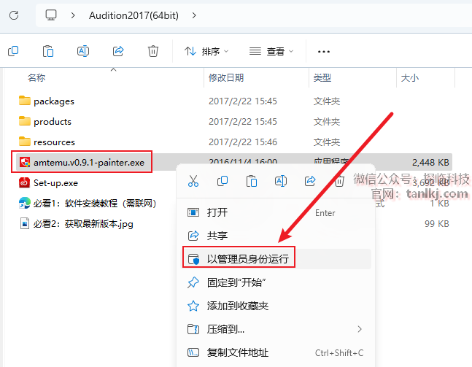Select the Set-up.exe file name
Image resolution: width=472 pixels, height=367 pixels.
[55, 183]
